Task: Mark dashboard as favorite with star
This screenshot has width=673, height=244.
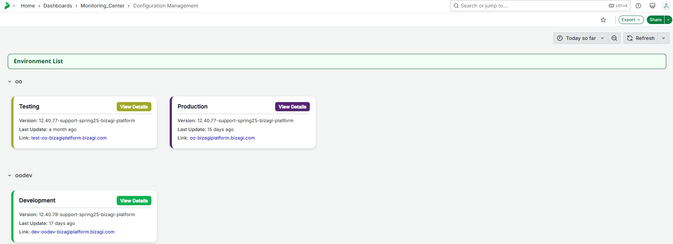Action: pyautogui.click(x=603, y=20)
